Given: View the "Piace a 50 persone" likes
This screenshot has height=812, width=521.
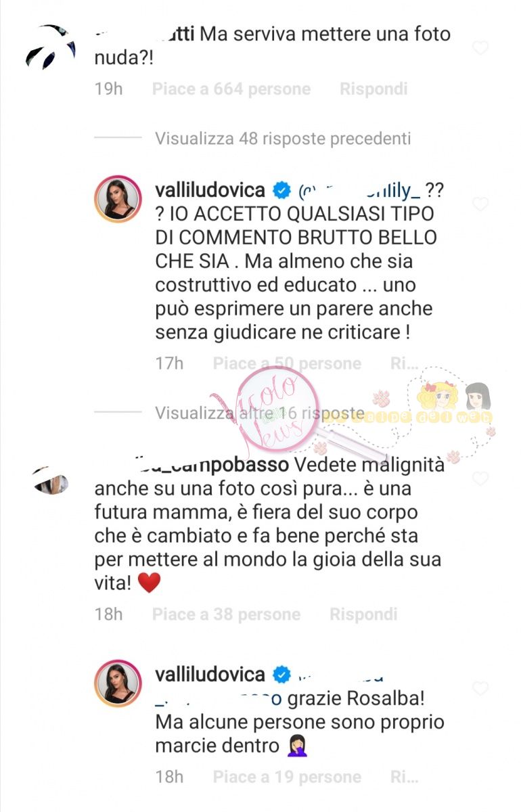Looking at the screenshot, I should pos(287,363).
